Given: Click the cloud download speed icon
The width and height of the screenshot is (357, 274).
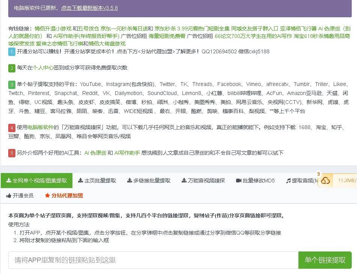Looking at the screenshot, I should pos(325,181).
